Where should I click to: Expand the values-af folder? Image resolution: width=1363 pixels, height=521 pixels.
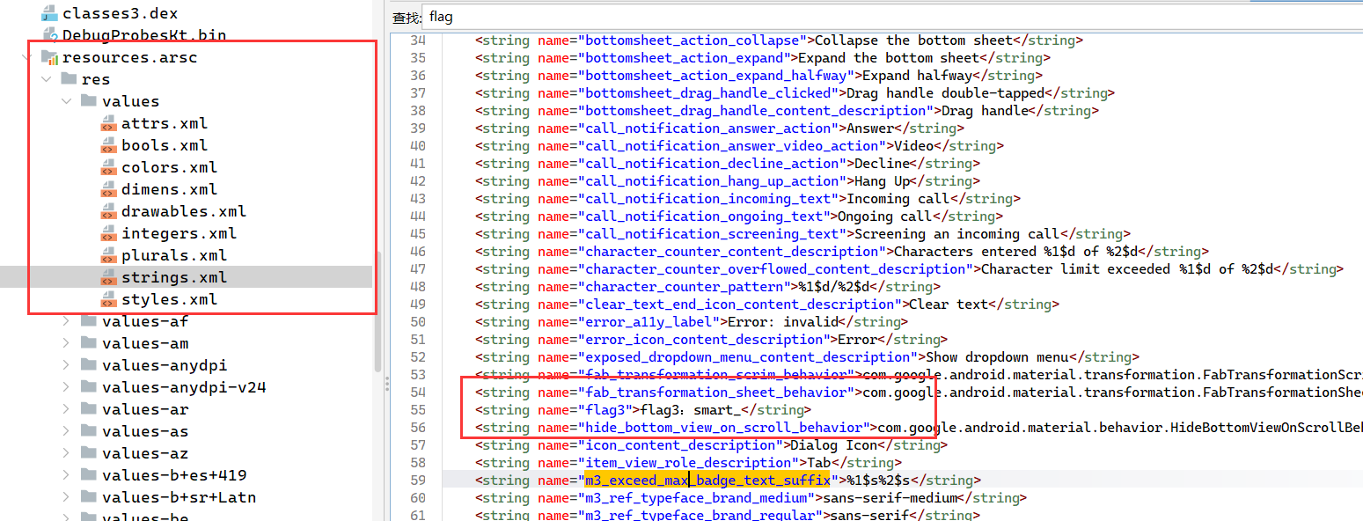tap(66, 321)
